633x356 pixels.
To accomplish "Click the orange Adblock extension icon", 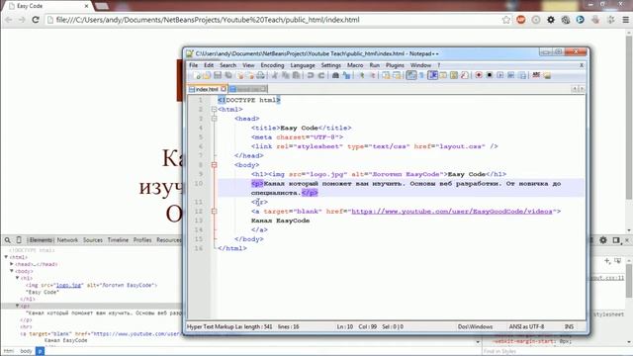I will 521,20.
